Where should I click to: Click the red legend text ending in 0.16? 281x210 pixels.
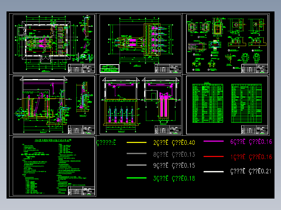251,157
